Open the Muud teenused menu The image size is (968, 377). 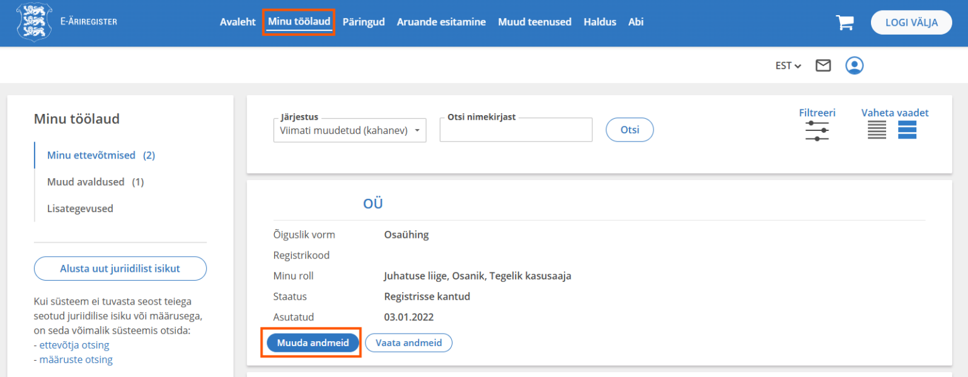click(534, 22)
